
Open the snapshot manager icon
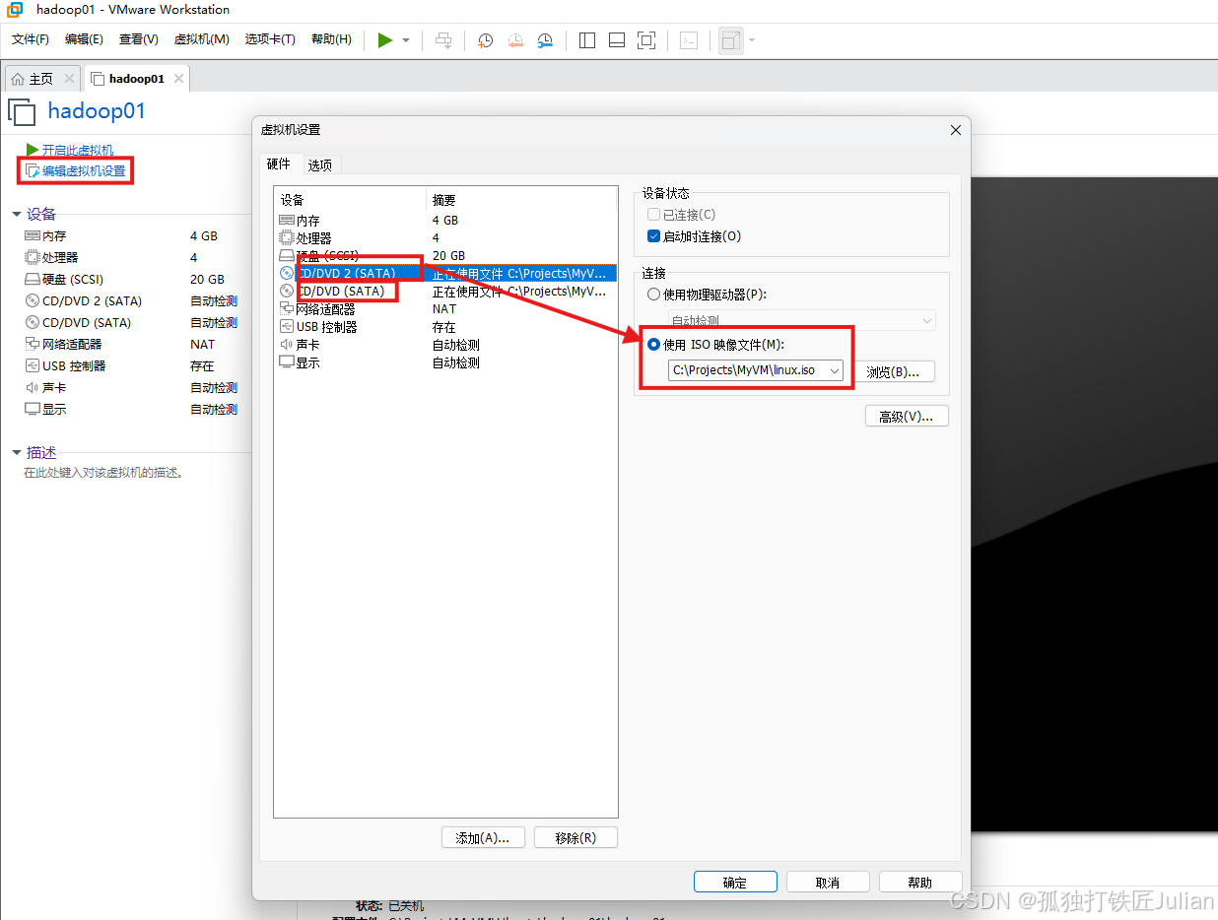click(545, 40)
